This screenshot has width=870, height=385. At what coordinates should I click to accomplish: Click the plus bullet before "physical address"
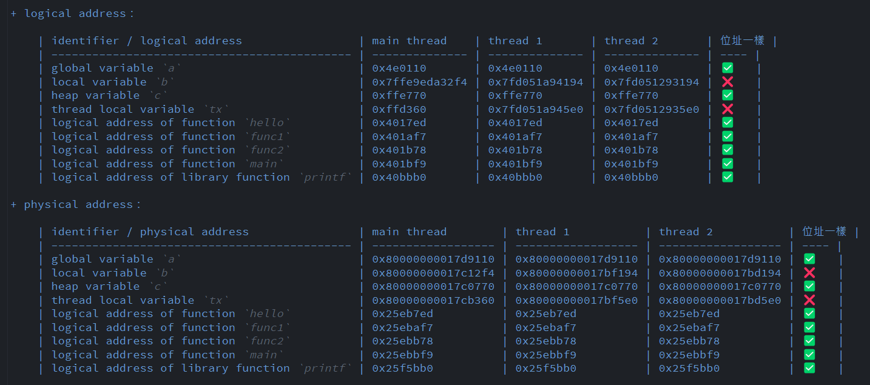tap(13, 204)
